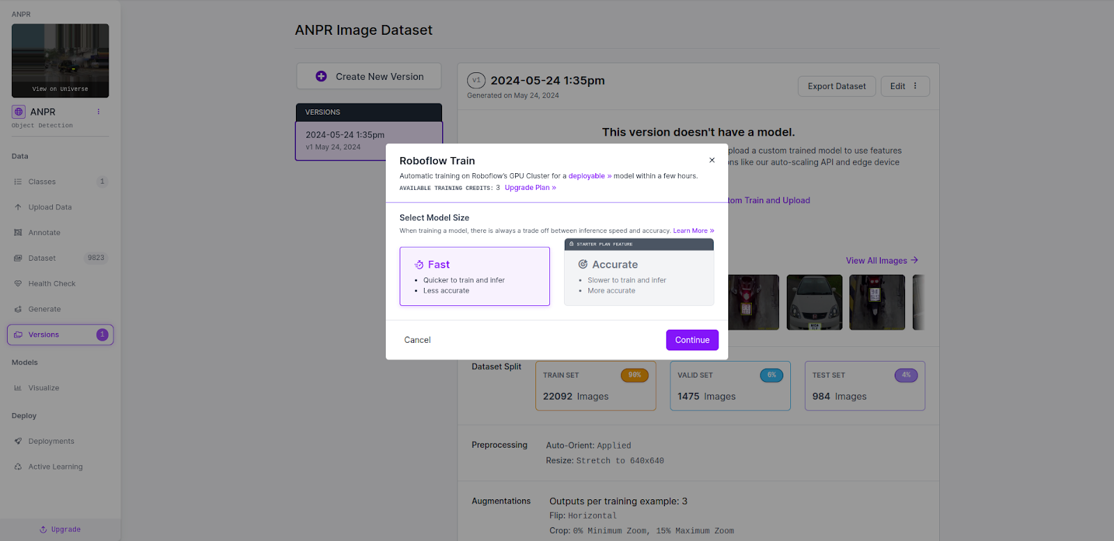Click 'Resize: Stretch to 640x640' text
This screenshot has width=1114, height=541.
click(x=605, y=460)
